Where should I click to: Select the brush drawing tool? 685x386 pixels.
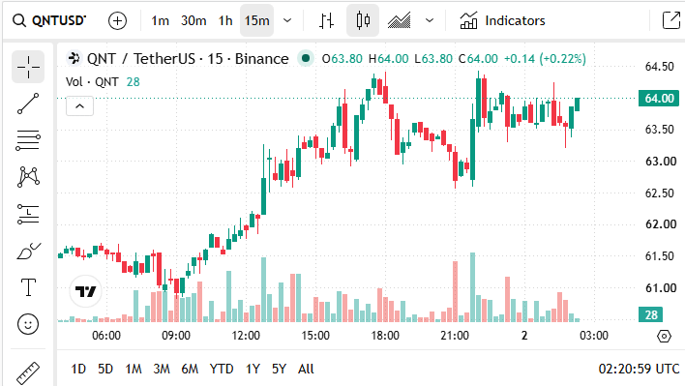(28, 252)
